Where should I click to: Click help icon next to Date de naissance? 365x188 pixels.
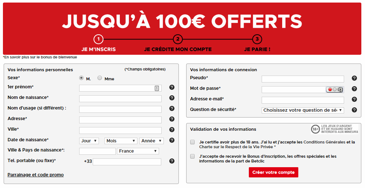point(172,140)
